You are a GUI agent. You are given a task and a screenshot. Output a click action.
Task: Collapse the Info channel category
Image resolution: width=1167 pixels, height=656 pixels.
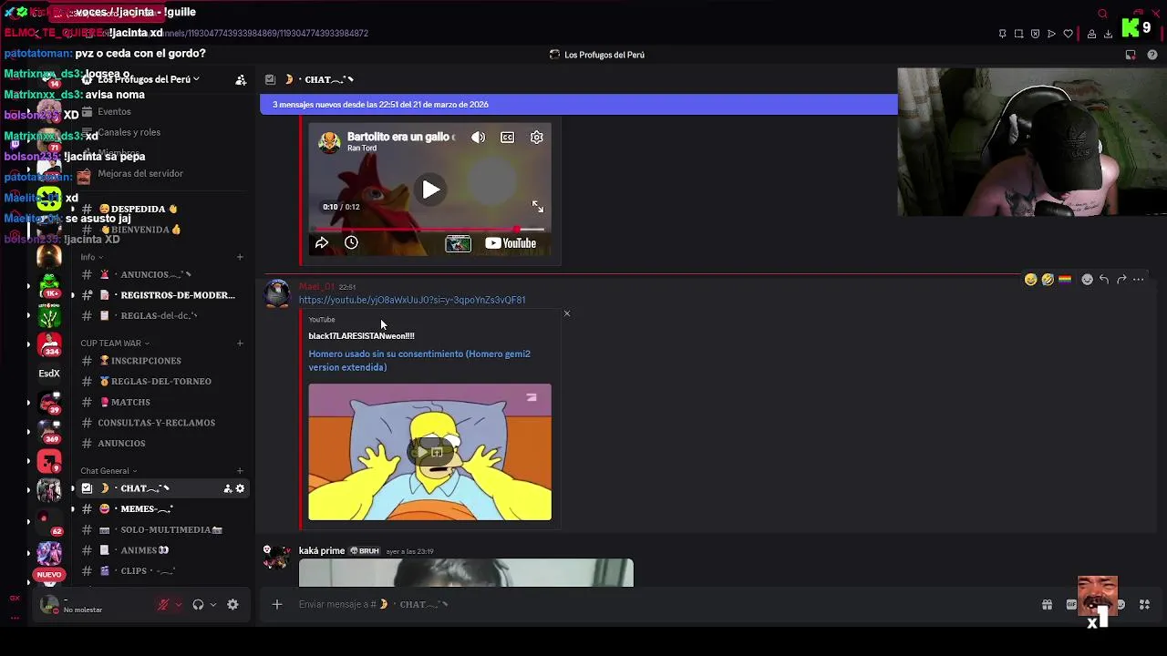tap(91, 257)
